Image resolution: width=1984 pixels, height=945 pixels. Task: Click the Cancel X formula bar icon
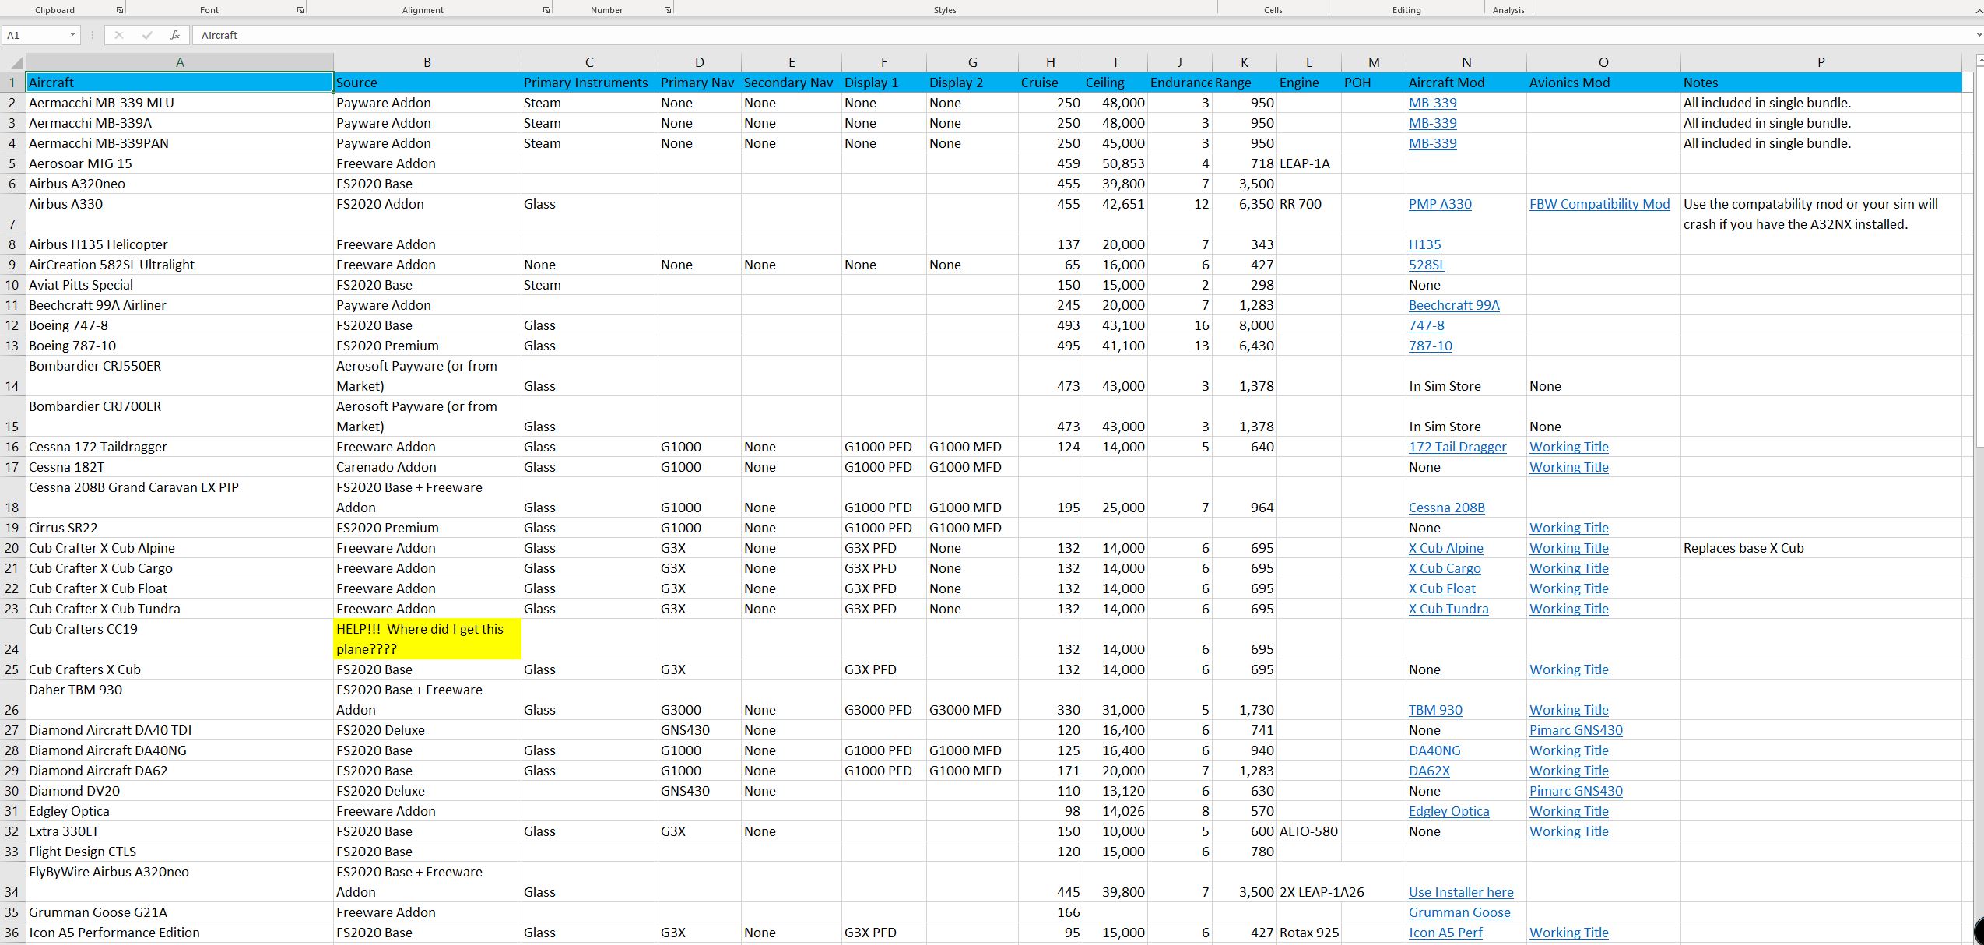[119, 35]
